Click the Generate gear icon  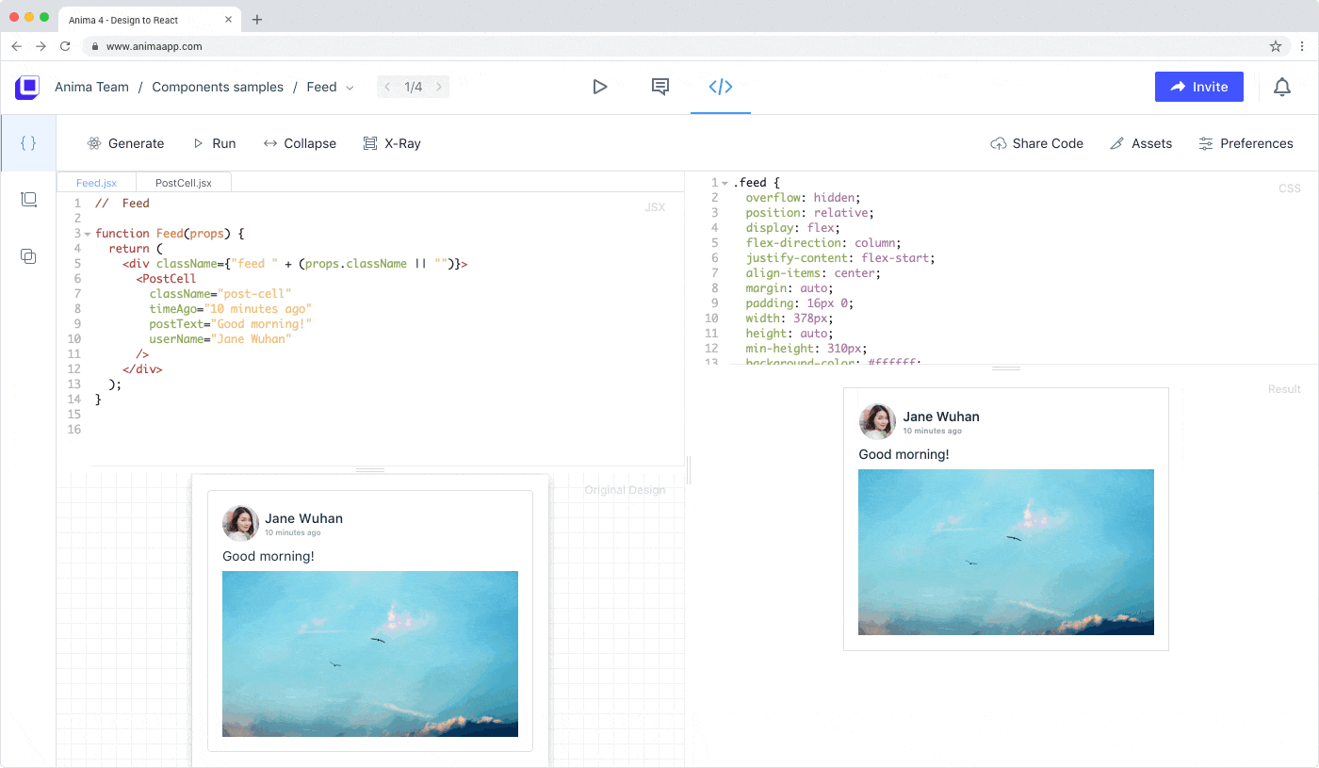click(93, 143)
